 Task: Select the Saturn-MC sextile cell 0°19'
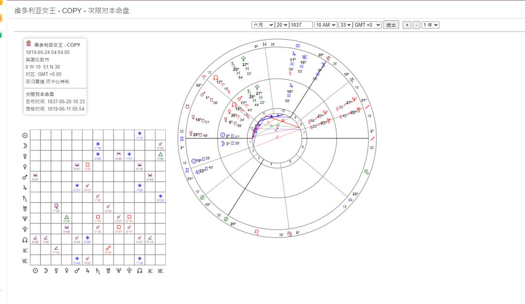point(160,198)
